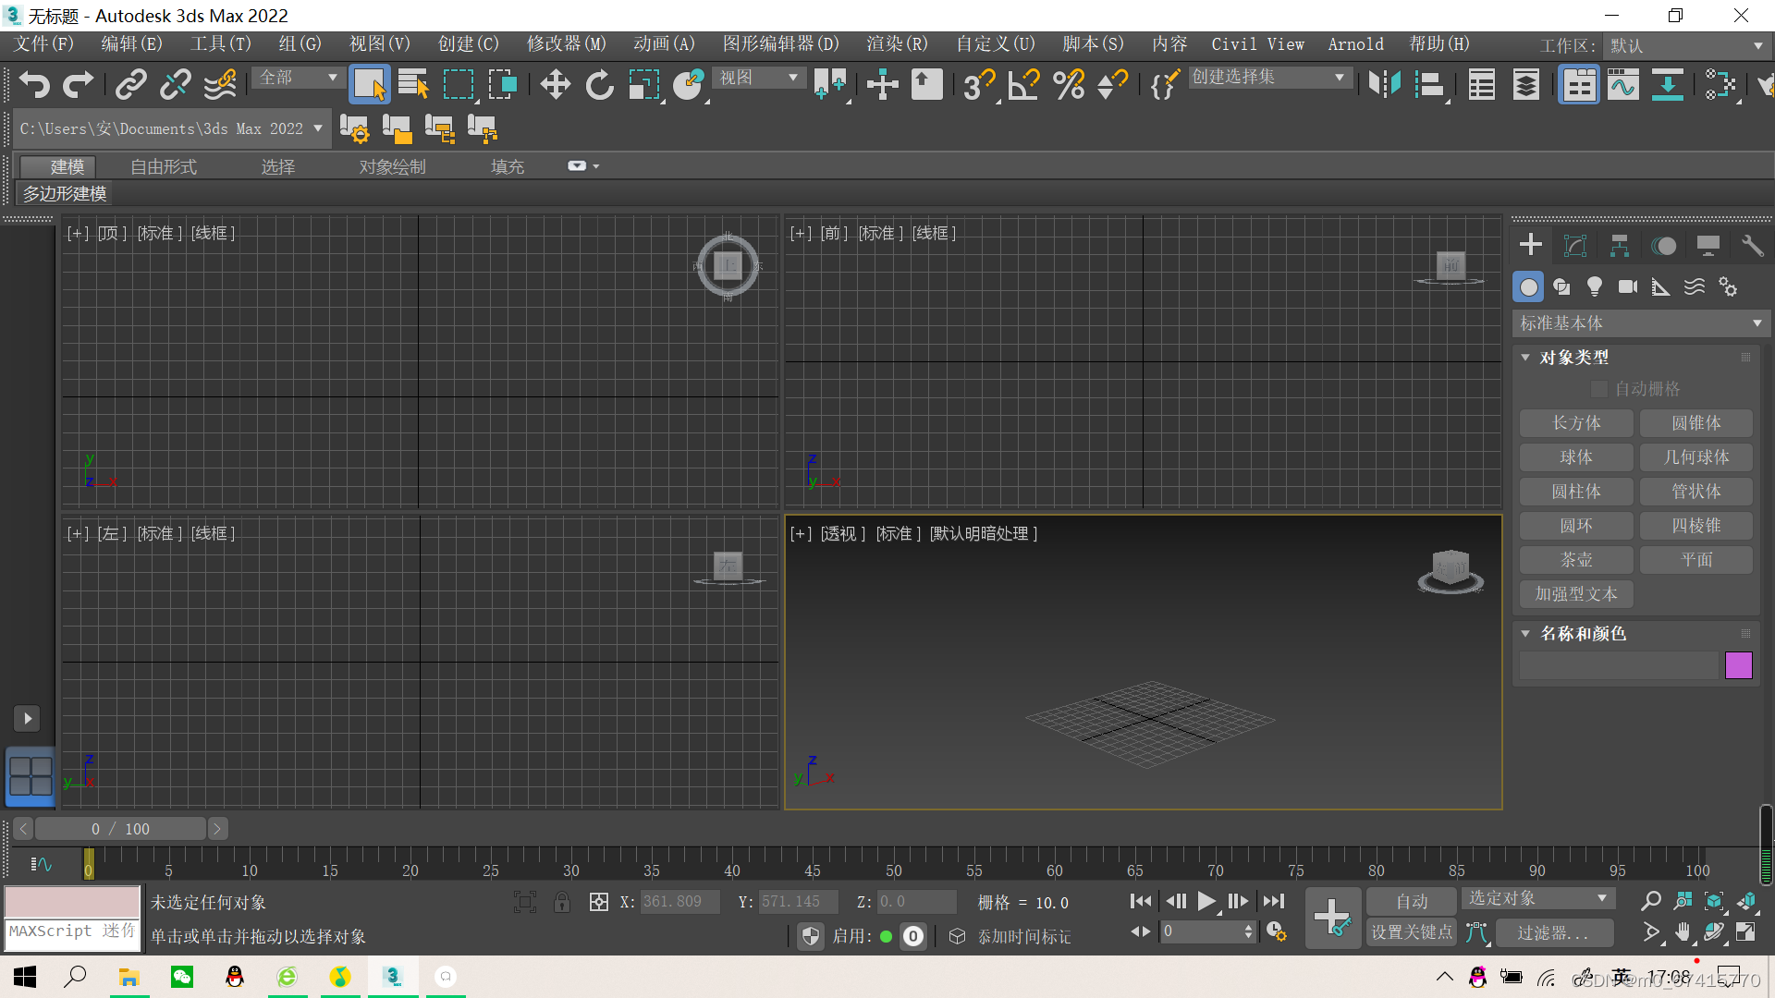Image resolution: width=1775 pixels, height=998 pixels.
Task: Click the 茶壶 object button
Action: pos(1576,560)
